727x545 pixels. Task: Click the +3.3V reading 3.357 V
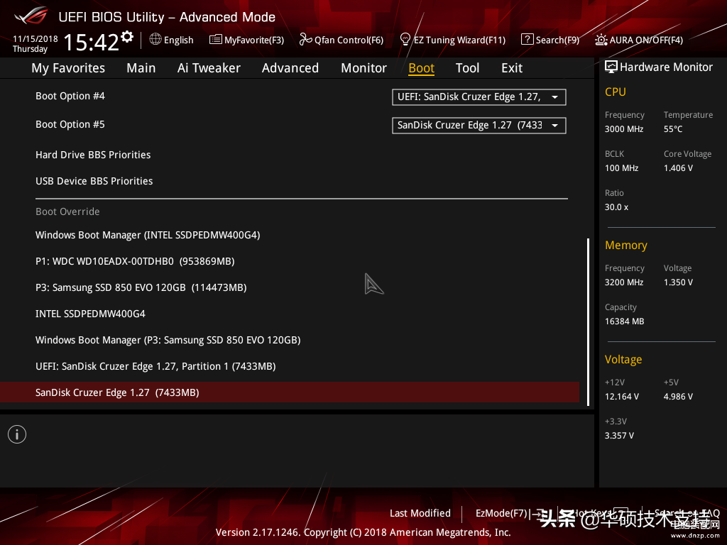tap(619, 436)
